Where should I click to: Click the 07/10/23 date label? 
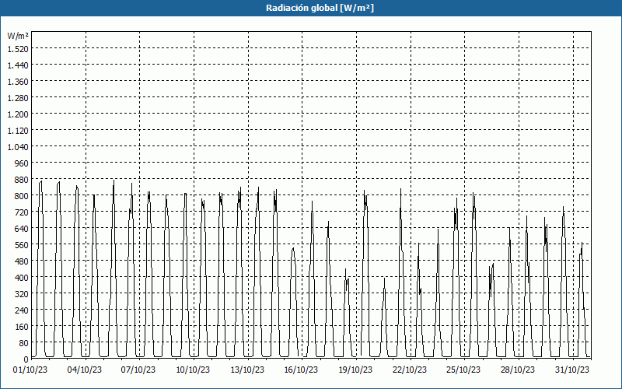pos(138,370)
